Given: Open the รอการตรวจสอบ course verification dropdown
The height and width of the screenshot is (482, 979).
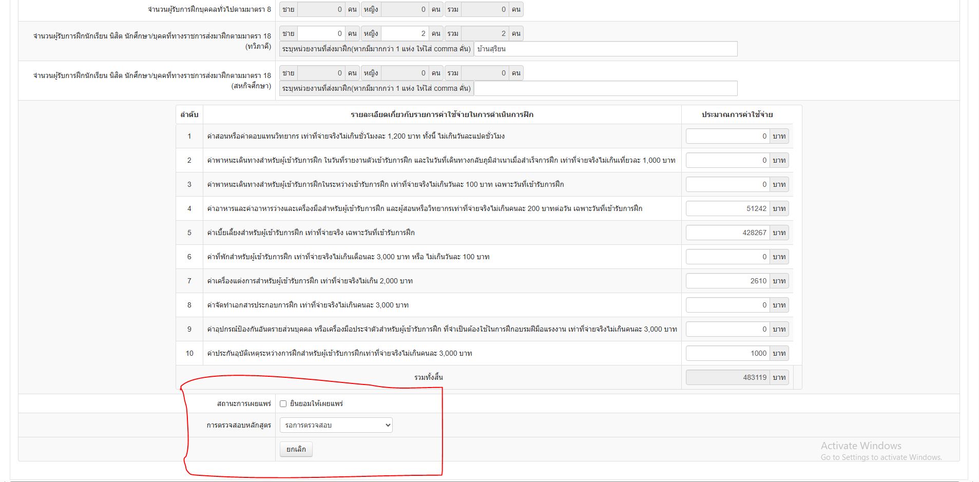Looking at the screenshot, I should [x=336, y=425].
